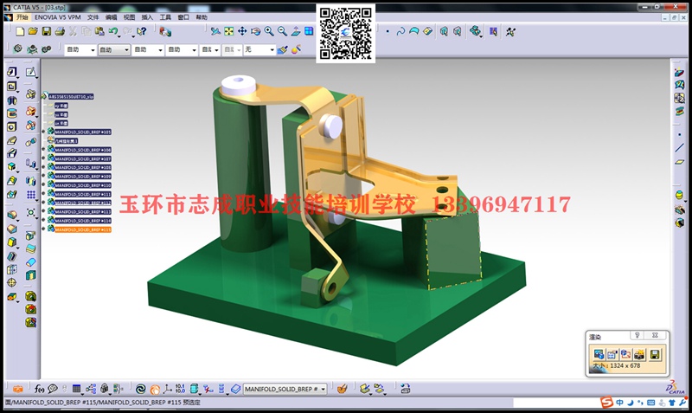Open the ENOVIA V5 VPM menu
692x413 pixels.
point(58,17)
